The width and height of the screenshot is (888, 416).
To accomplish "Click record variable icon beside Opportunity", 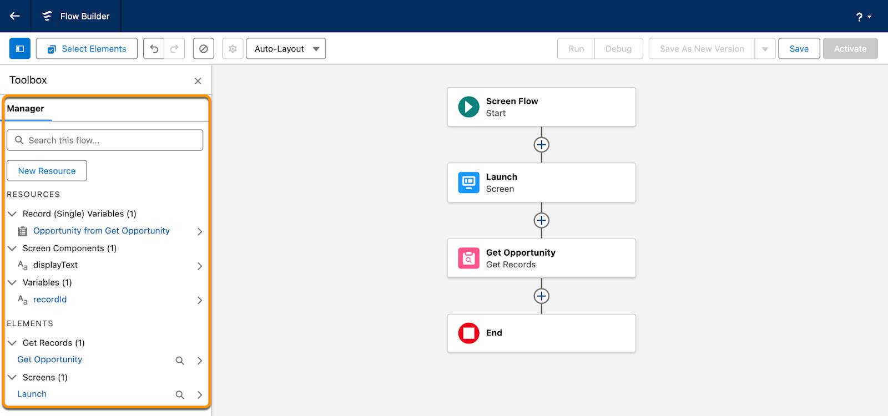I will (23, 231).
